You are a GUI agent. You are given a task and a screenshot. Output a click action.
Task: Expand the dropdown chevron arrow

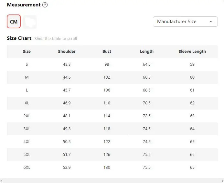[211, 22]
